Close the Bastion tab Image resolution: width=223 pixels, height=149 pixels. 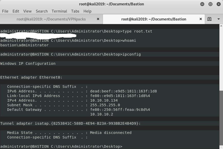[x=201, y=19]
